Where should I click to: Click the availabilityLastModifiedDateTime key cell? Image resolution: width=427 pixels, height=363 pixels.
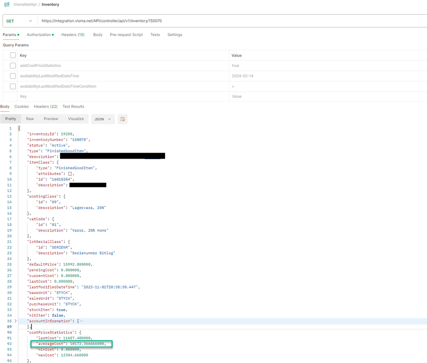(x=124, y=76)
